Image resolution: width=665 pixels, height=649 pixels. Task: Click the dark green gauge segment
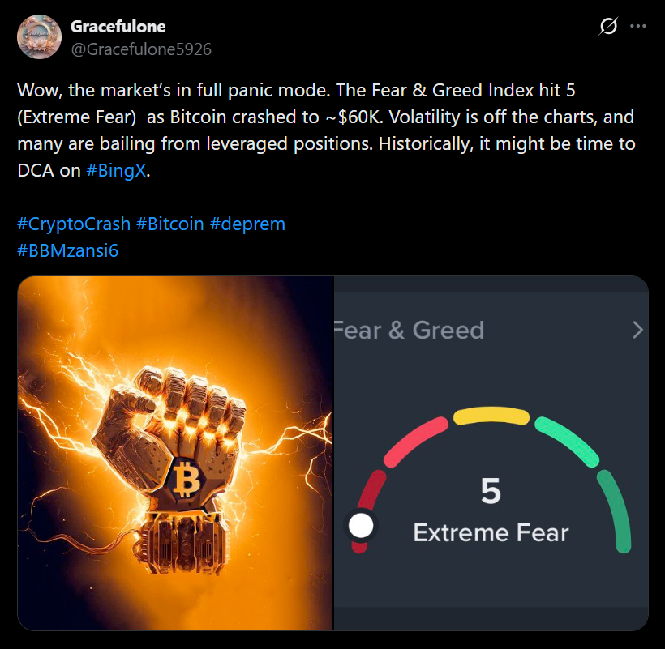(x=616, y=512)
